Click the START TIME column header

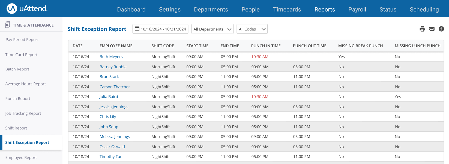[x=197, y=46]
